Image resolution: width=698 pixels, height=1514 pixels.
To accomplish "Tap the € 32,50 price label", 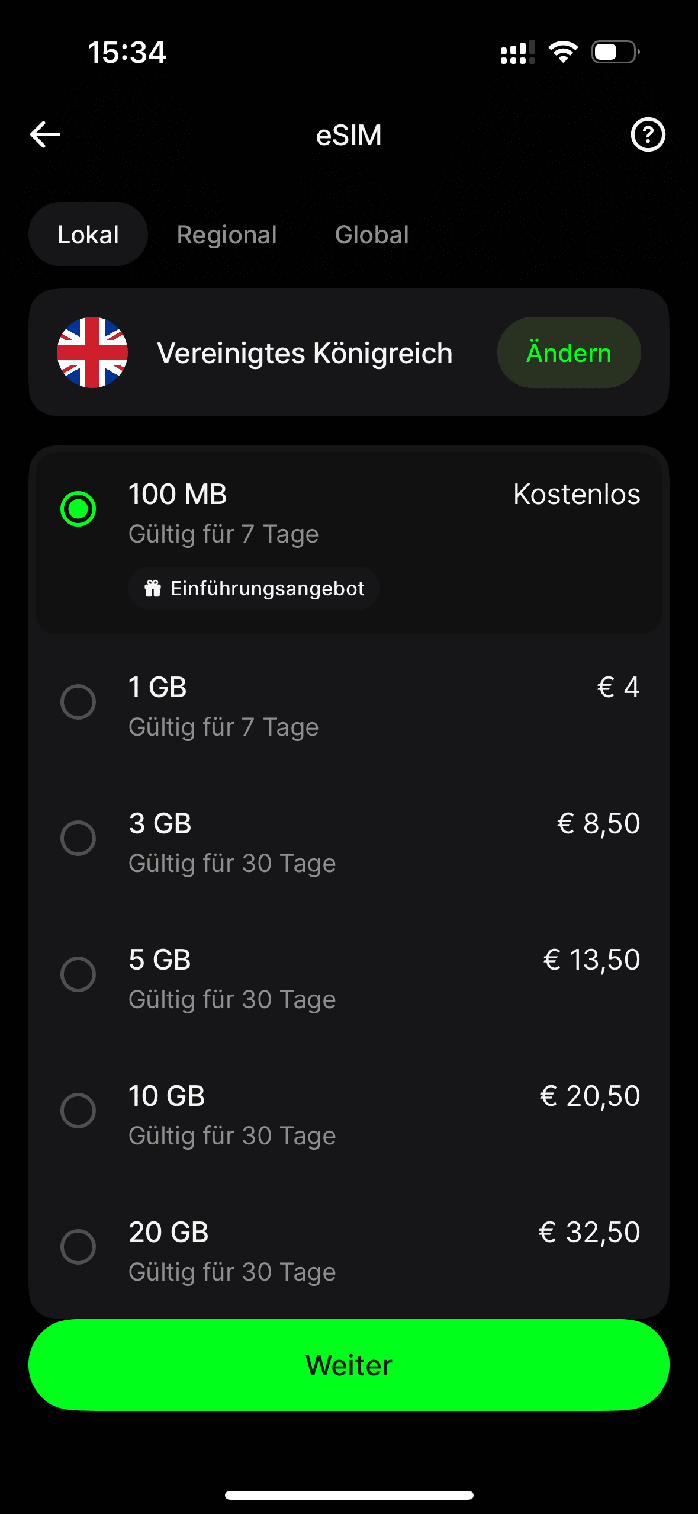I will (590, 1232).
